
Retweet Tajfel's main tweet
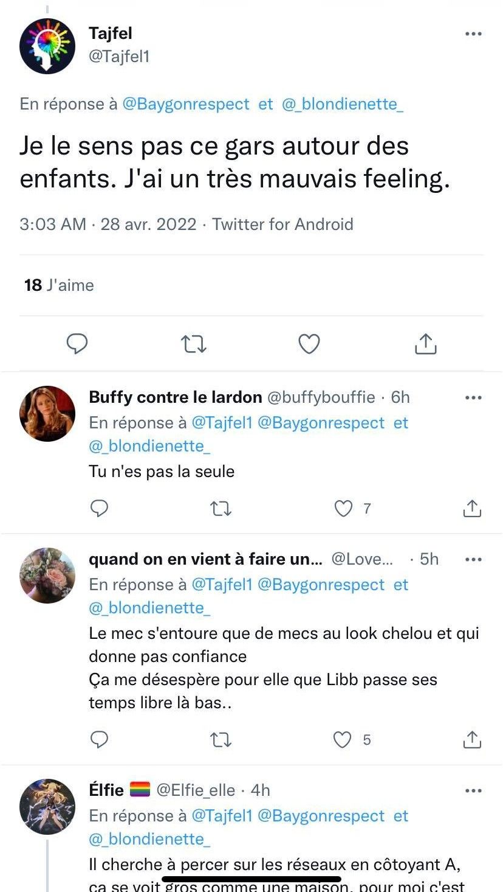[x=194, y=344]
